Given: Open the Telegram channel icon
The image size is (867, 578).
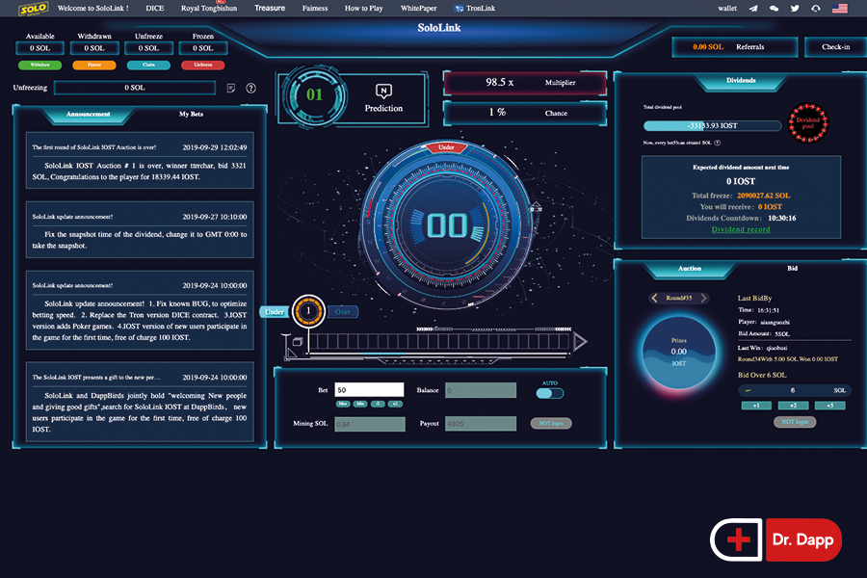Looking at the screenshot, I should [753, 9].
